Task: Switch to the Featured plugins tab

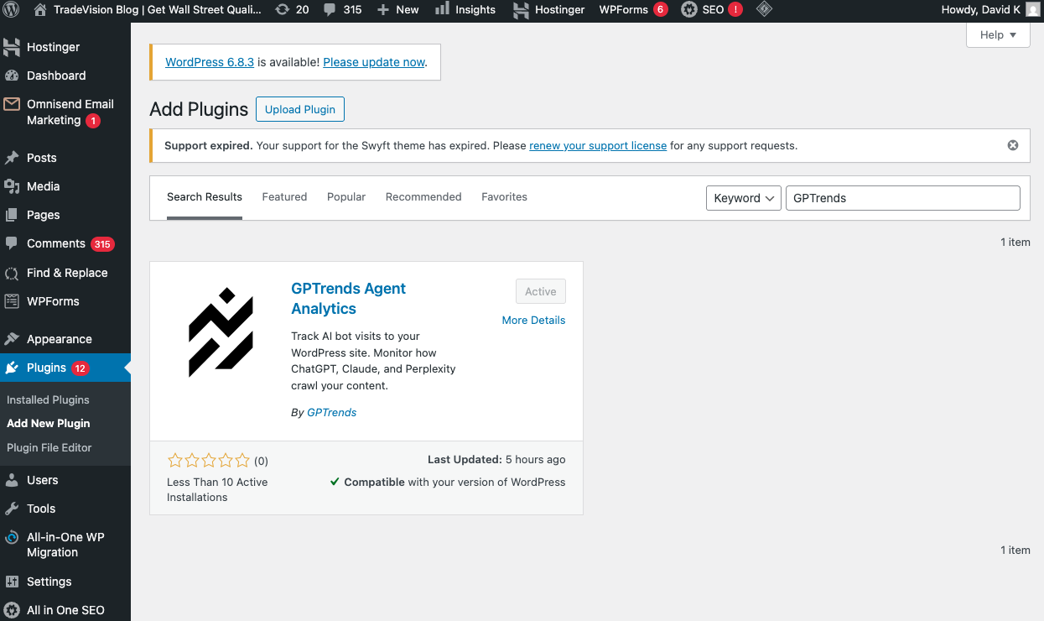Action: [x=283, y=196]
